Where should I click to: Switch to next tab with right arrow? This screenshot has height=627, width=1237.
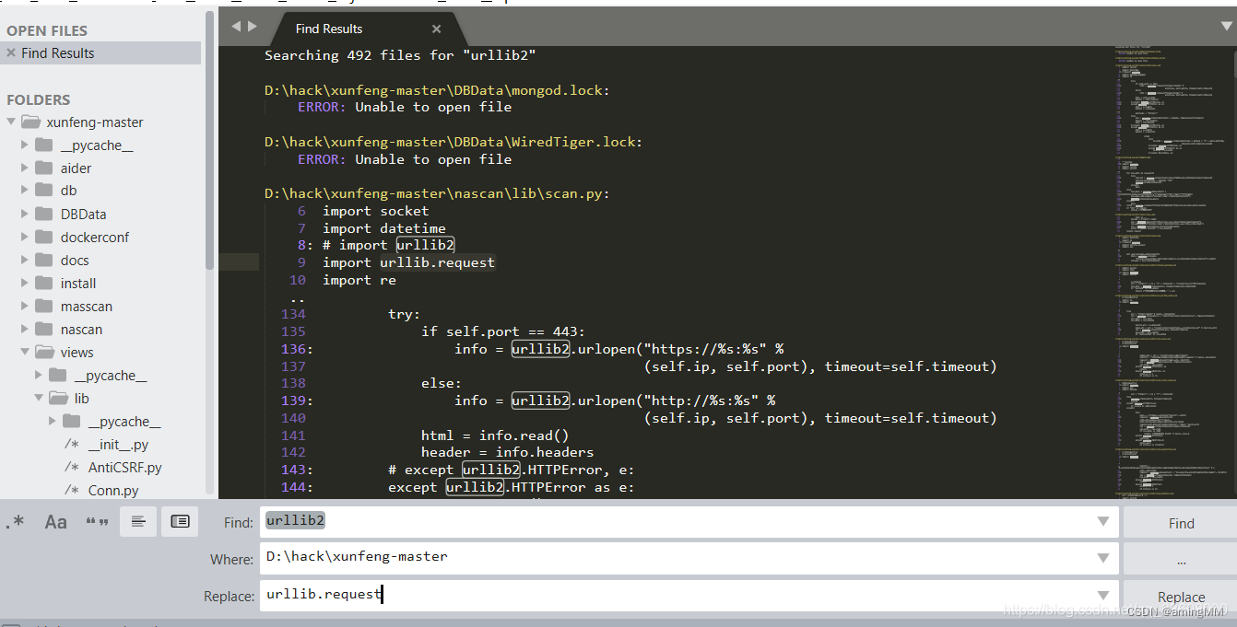pos(253,27)
